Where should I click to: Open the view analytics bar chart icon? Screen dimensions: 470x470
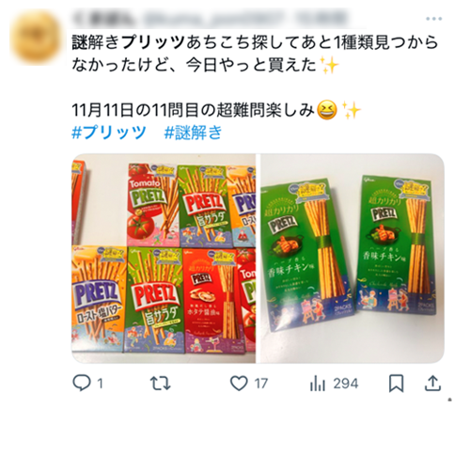coord(318,384)
